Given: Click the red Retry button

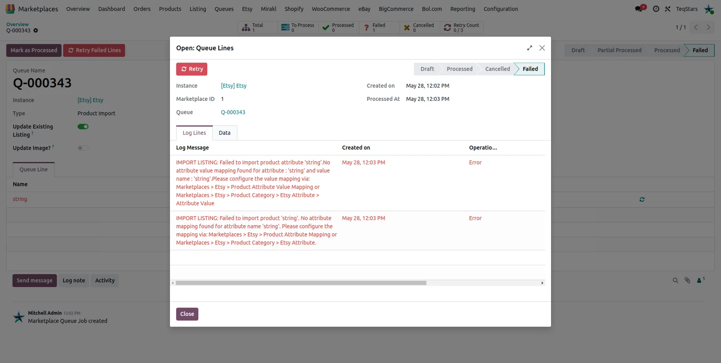Looking at the screenshot, I should 192,69.
